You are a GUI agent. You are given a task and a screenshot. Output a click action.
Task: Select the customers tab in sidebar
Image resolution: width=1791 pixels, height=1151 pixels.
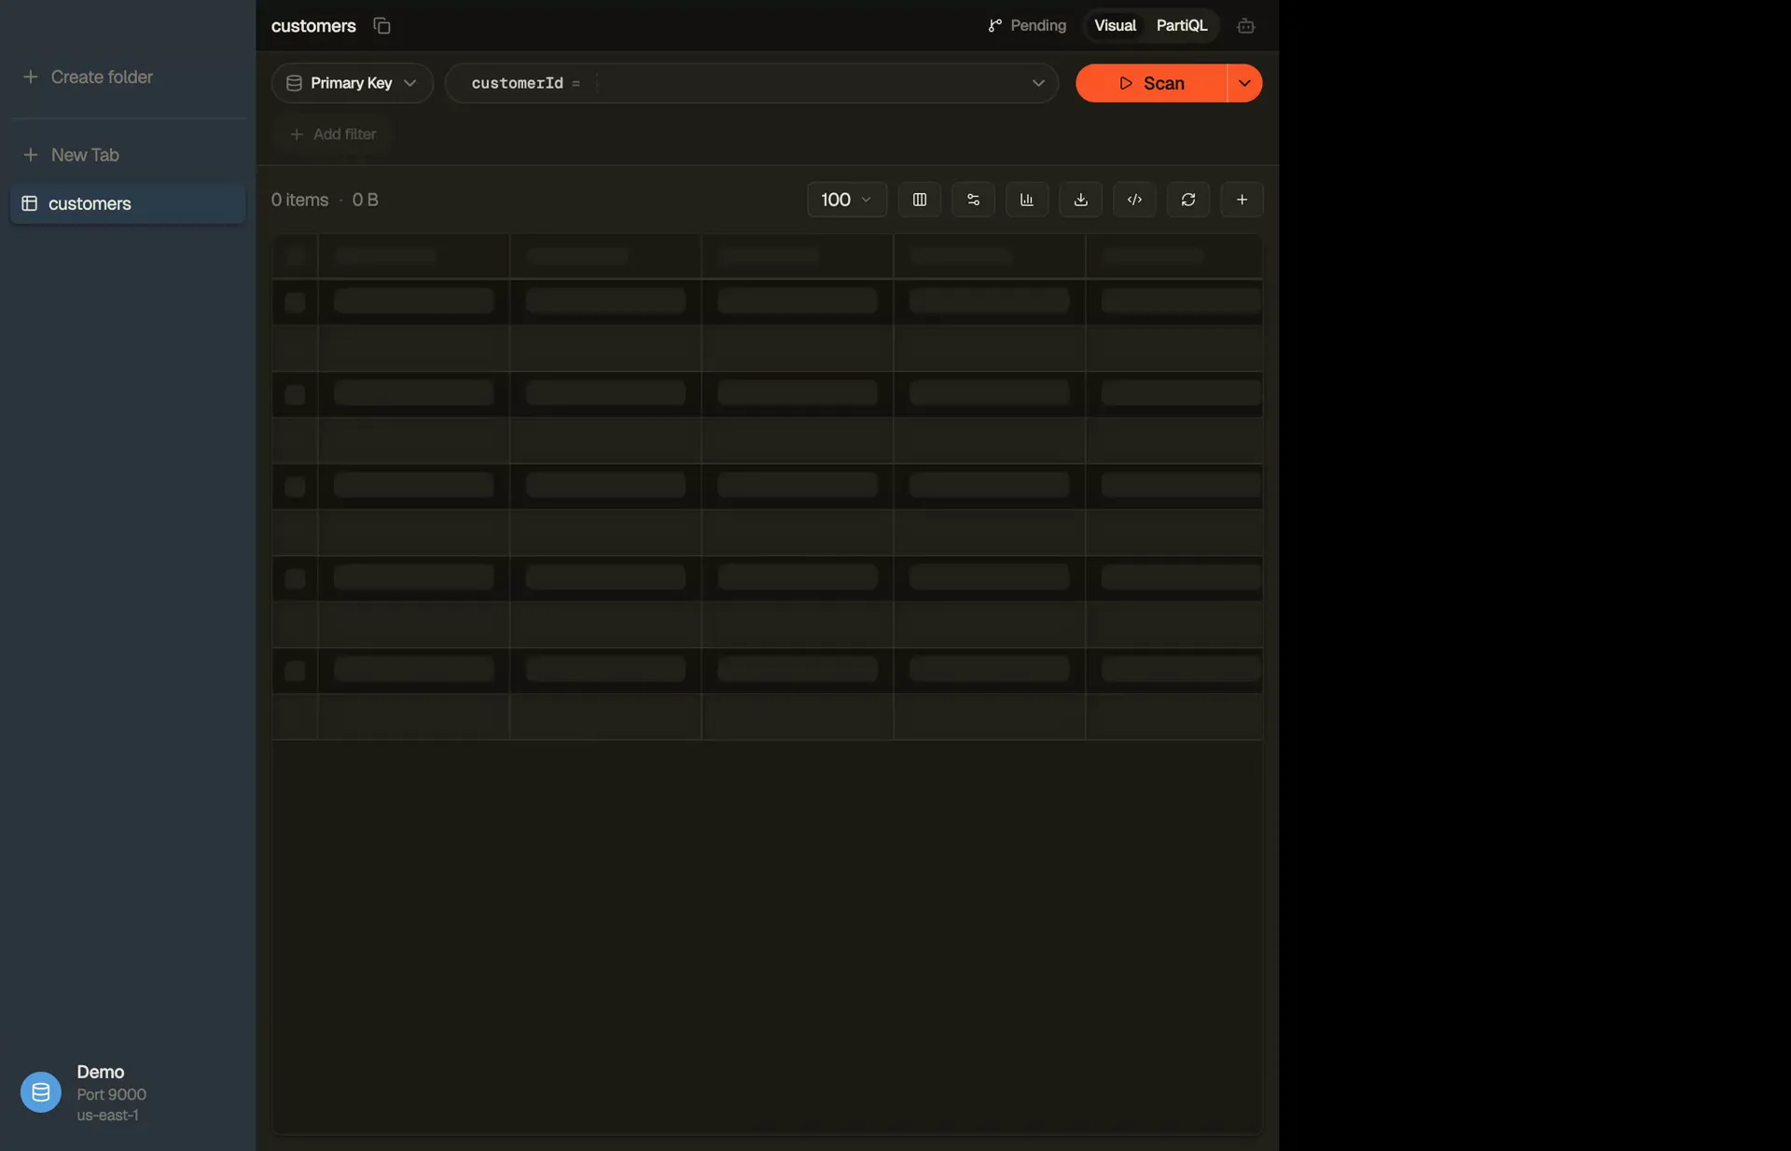[128, 203]
